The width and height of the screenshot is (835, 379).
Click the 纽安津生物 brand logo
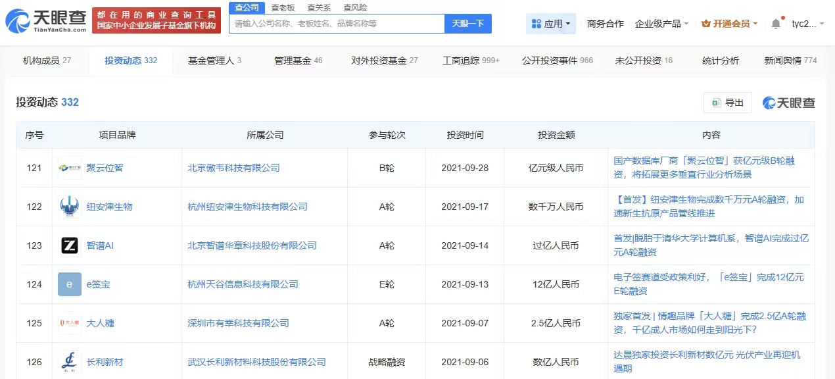70,207
